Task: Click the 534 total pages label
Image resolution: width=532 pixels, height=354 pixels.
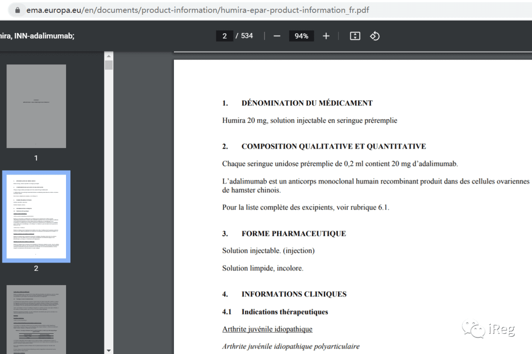Action: (x=247, y=36)
